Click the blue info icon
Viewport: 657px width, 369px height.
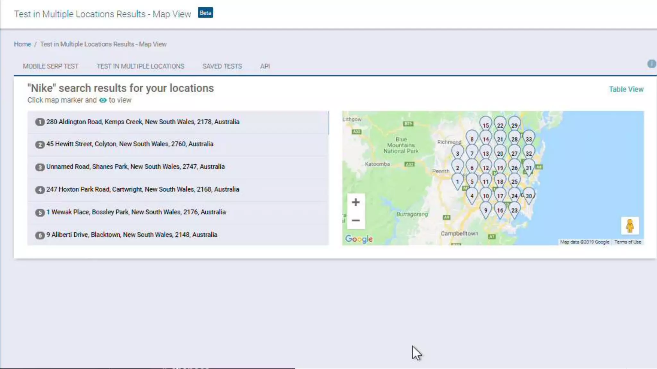[x=651, y=64]
